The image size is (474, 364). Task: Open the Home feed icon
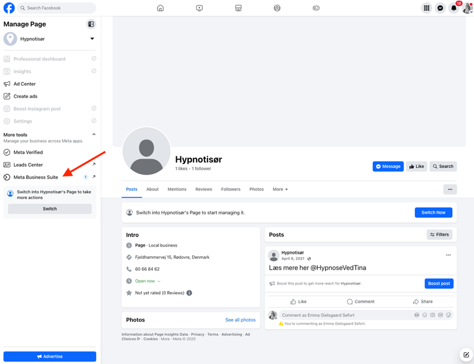(x=160, y=8)
